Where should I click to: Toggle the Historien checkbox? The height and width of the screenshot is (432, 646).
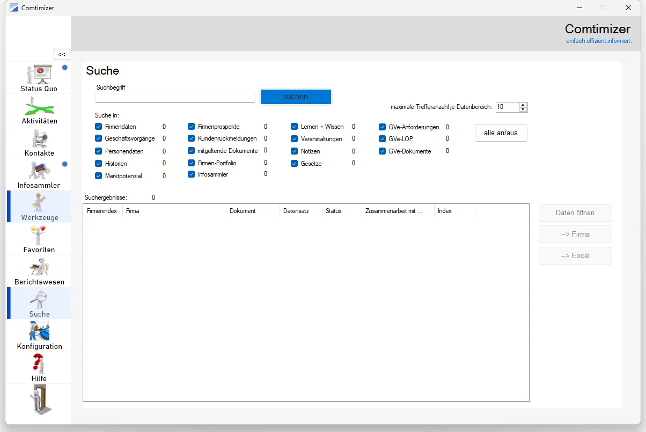(x=99, y=164)
